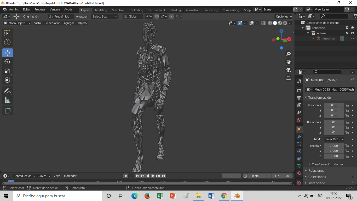Uncheck the Athena collection checkbox

347,33
